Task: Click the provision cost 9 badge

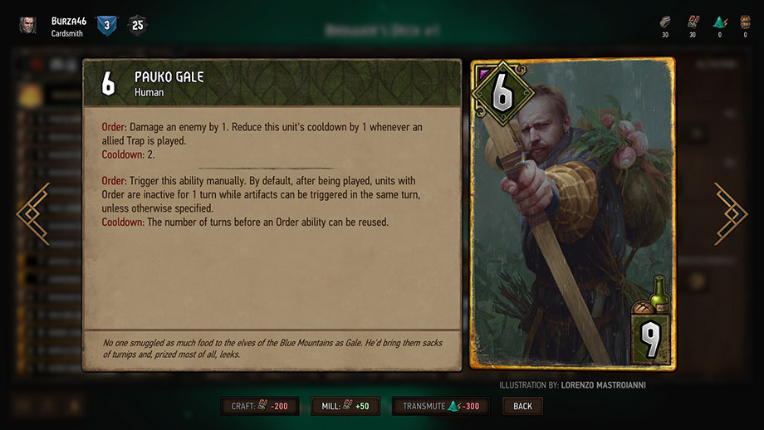Action: 651,340
